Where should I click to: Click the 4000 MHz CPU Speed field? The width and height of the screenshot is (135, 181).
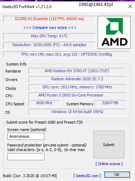point(44,103)
